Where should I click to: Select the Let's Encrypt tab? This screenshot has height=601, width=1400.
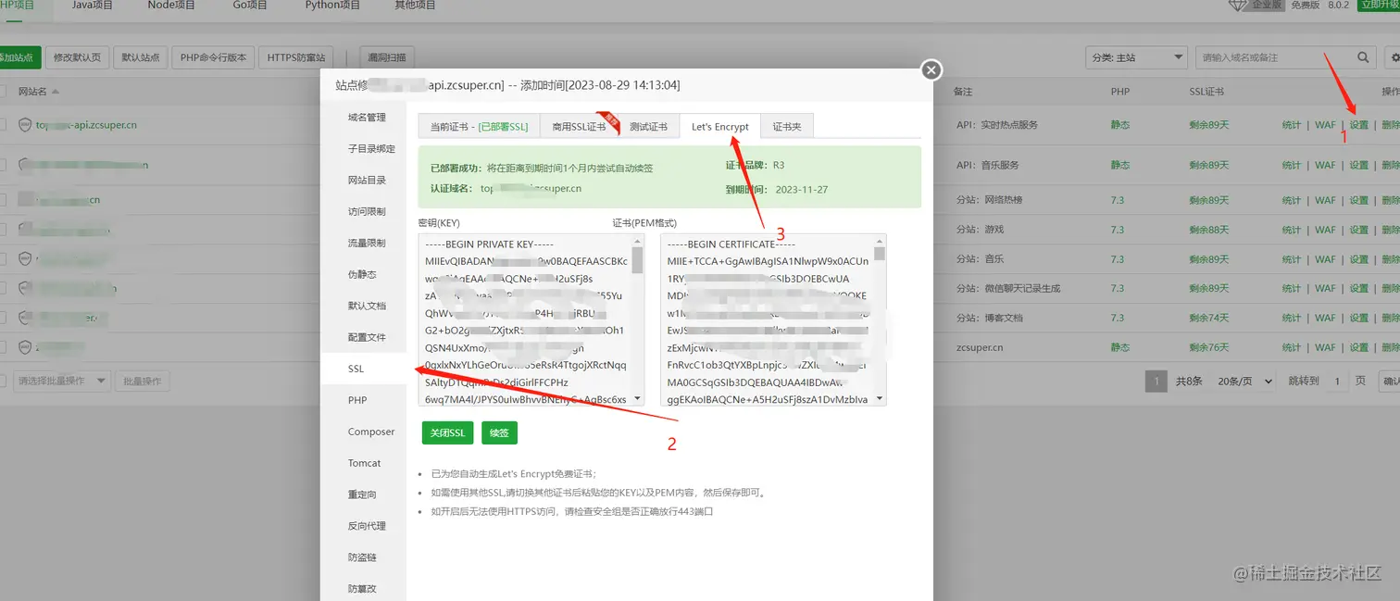[720, 127]
